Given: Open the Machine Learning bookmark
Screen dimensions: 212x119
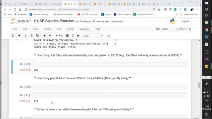Looking at the screenshot, I should pos(39,14).
